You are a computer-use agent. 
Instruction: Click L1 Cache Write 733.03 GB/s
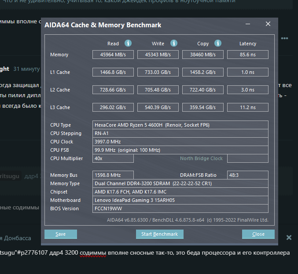pyautogui.click(x=158, y=72)
